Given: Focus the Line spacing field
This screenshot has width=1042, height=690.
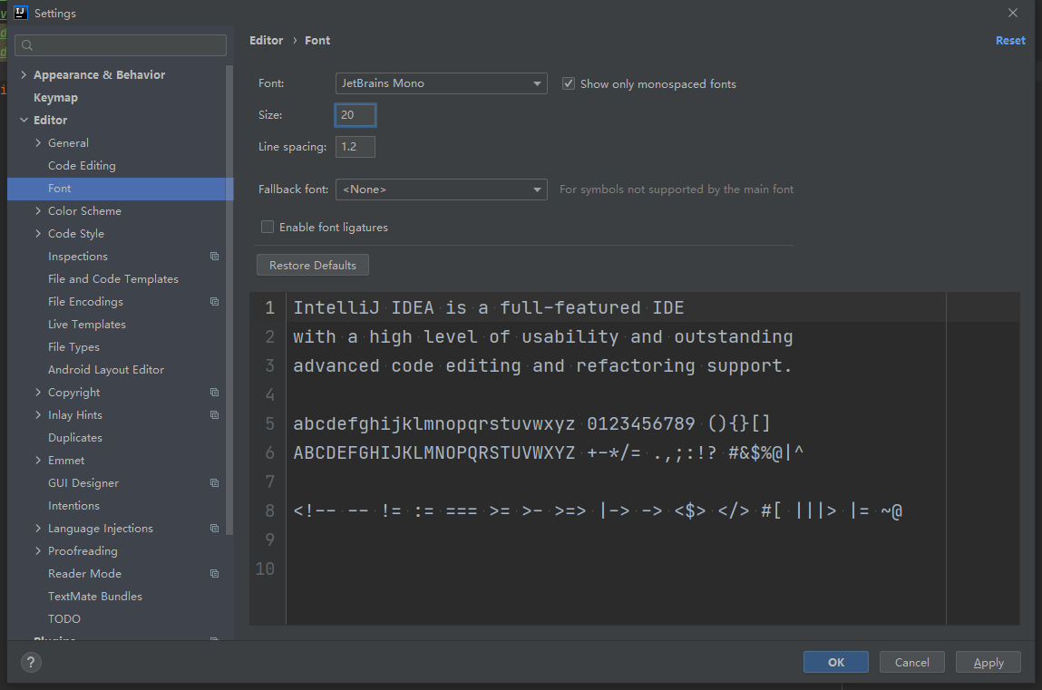Looking at the screenshot, I should pyautogui.click(x=355, y=147).
